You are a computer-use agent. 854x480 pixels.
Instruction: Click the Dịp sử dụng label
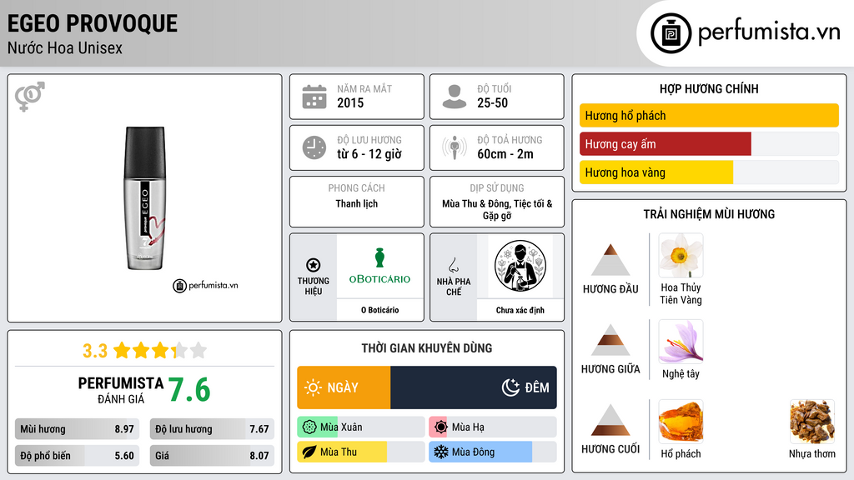(x=497, y=187)
